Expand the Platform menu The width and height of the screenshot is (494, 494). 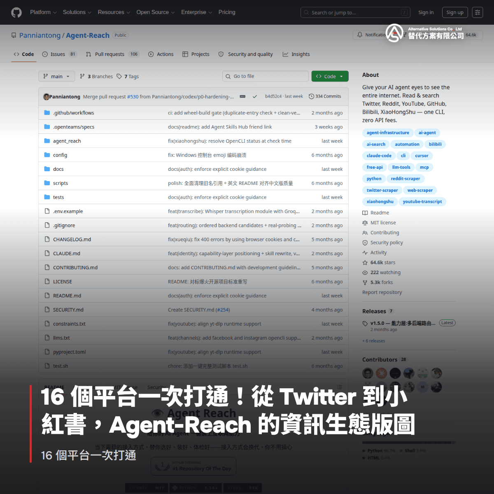click(43, 12)
